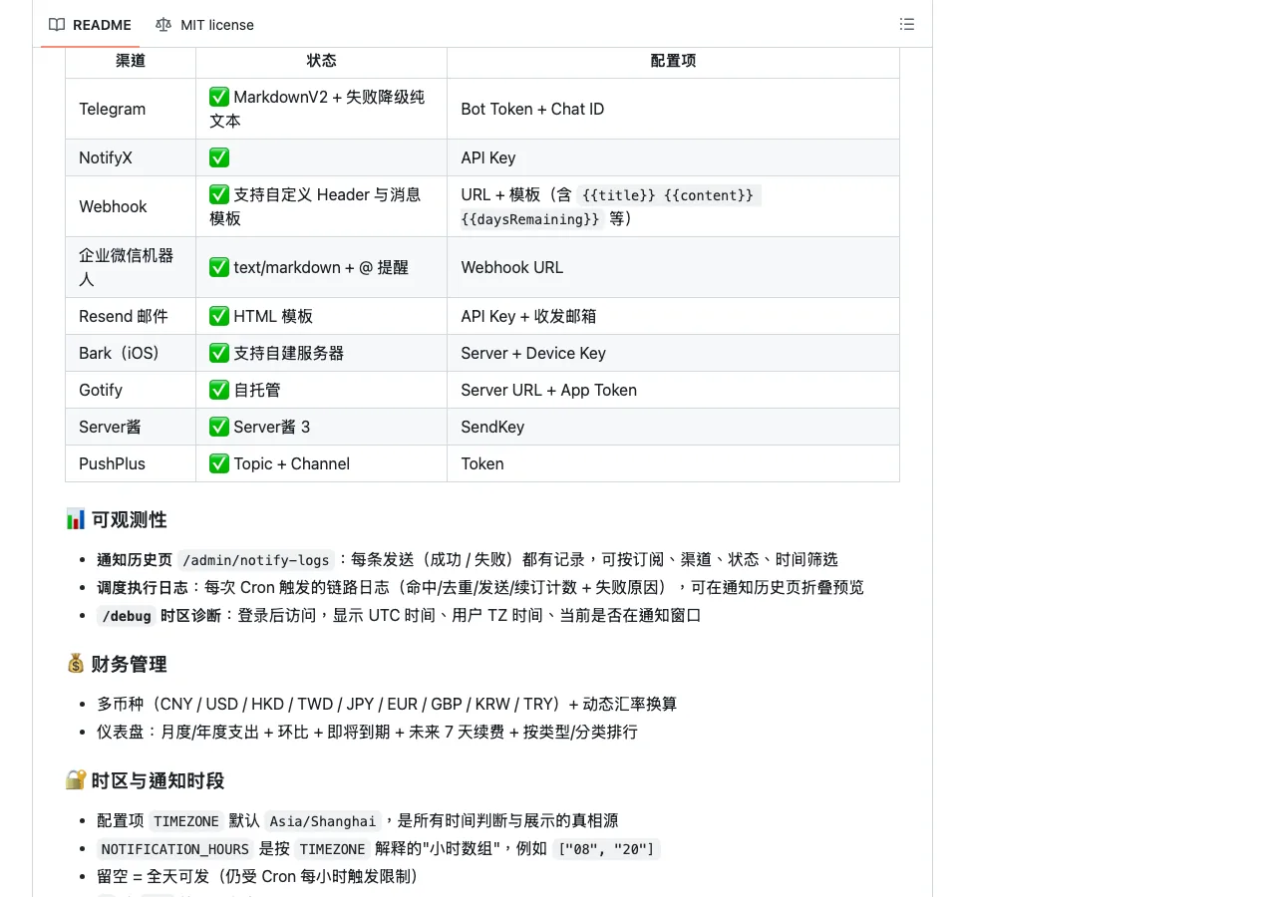Click the Bot Token + Chat ID cell
The width and height of the screenshot is (1276, 897).
tap(673, 109)
